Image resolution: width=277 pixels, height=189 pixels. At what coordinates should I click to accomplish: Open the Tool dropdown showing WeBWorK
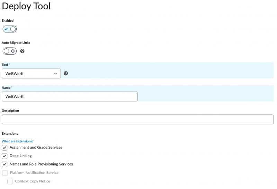pyautogui.click(x=31, y=74)
